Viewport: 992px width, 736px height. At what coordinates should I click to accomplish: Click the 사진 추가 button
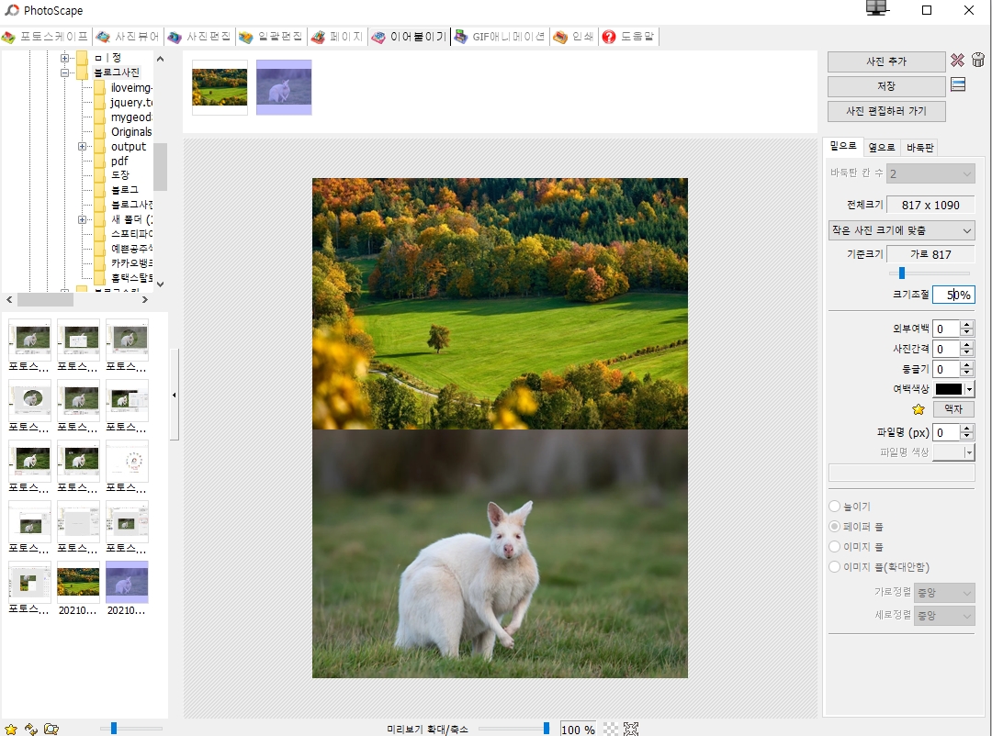886,61
